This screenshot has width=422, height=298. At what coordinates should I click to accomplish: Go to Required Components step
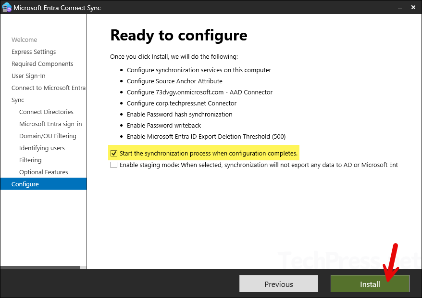coord(42,64)
